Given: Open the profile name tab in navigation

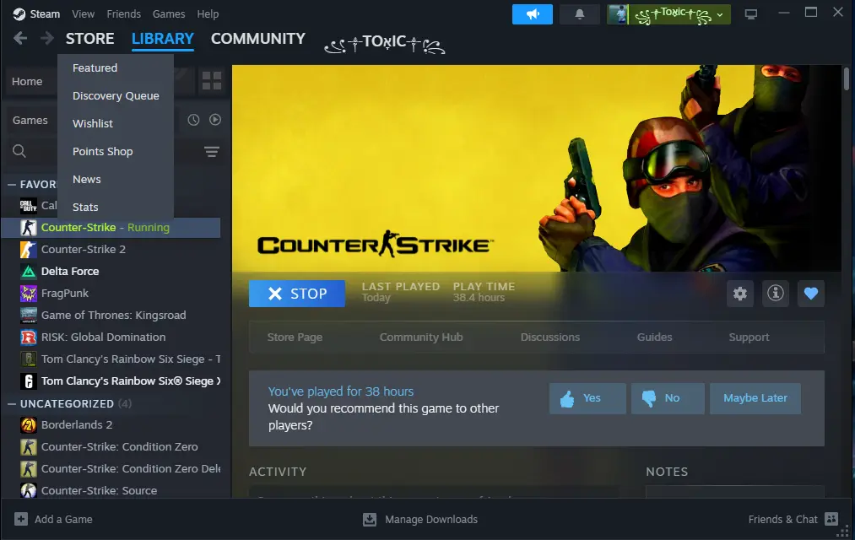Looking at the screenshot, I should pos(385,43).
